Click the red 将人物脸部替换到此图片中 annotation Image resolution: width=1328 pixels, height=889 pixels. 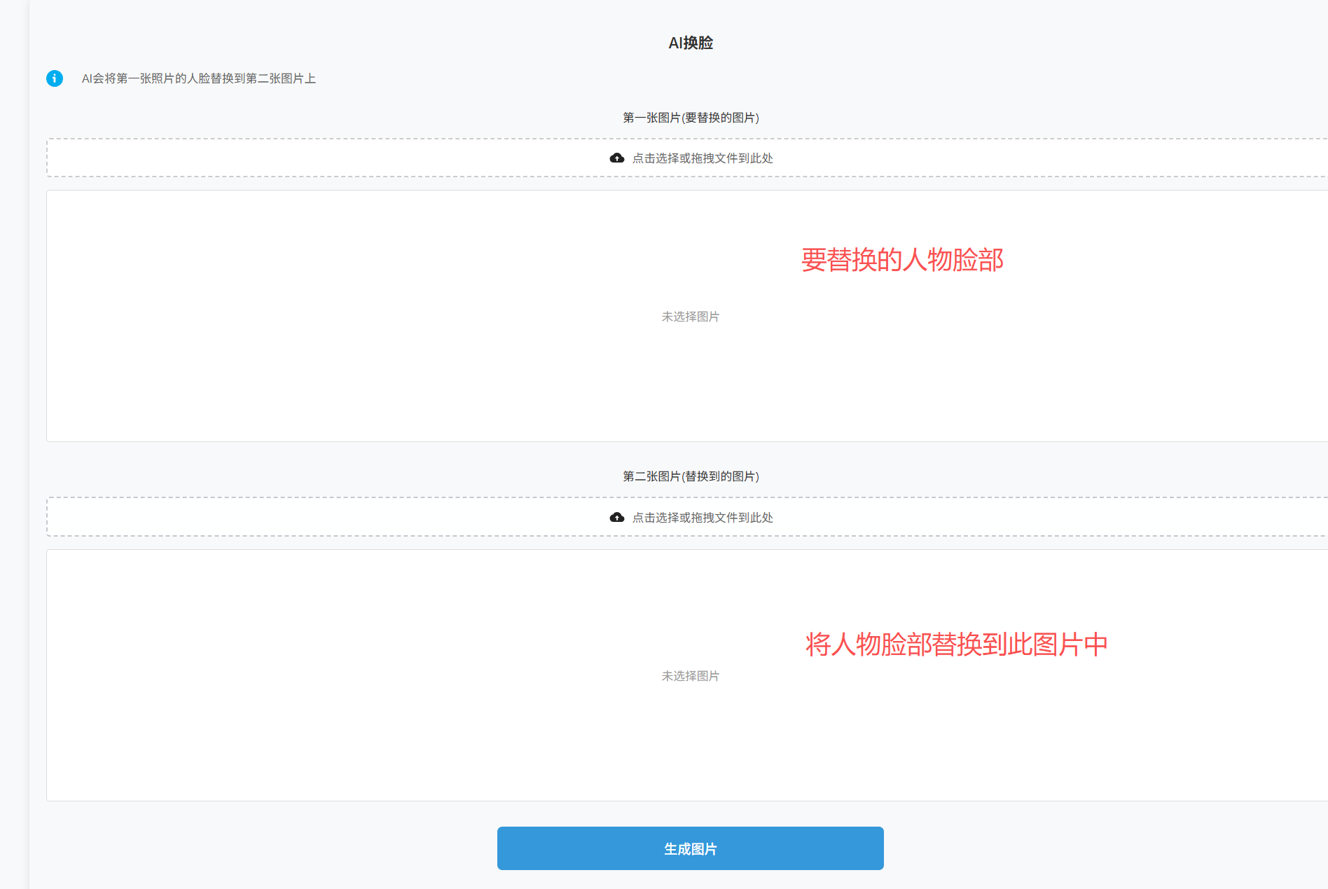point(957,645)
